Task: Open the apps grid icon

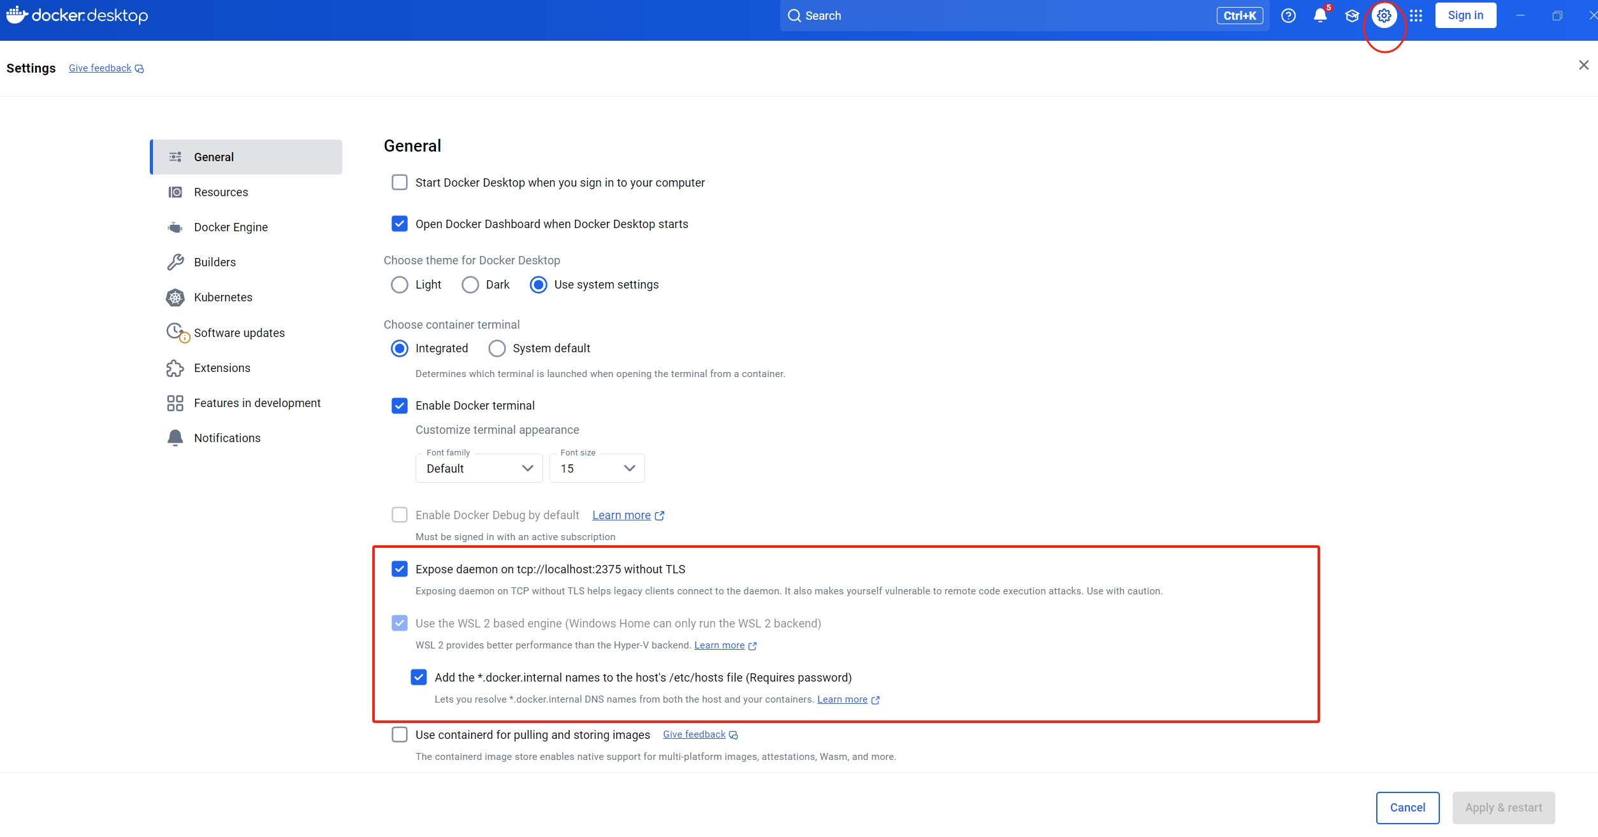Action: click(1416, 16)
